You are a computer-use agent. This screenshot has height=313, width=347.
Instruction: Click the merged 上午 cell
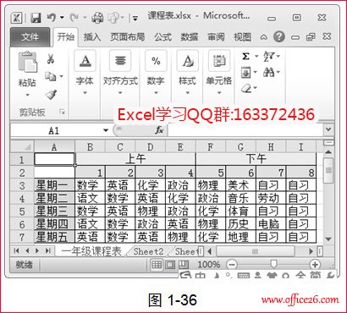pos(135,159)
